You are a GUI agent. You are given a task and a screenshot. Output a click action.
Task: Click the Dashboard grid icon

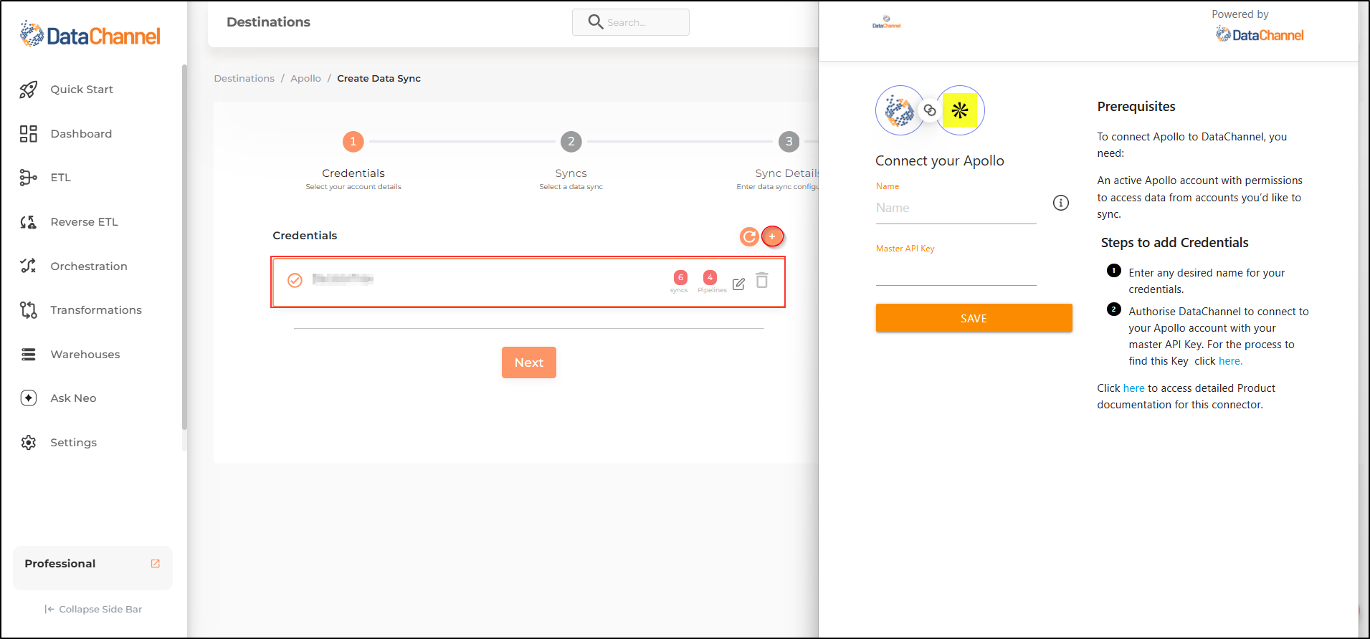tap(28, 134)
